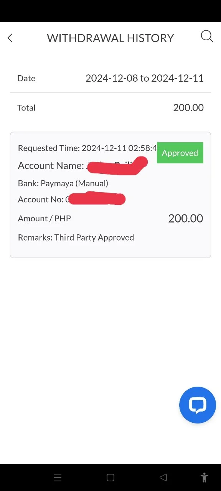Open the withdrawal record Requested Time line

point(87,148)
